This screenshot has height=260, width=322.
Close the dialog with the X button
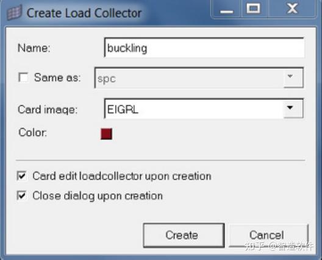(292, 9)
